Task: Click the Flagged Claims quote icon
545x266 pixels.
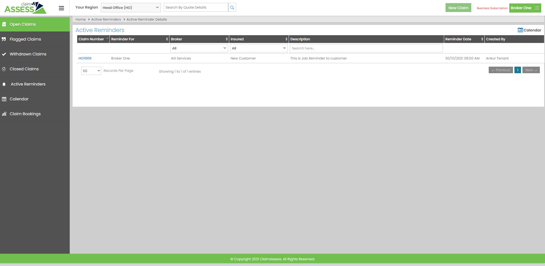Action: pos(4,39)
